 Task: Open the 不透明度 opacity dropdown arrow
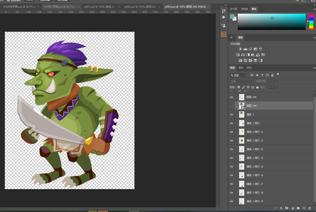[x=277, y=81]
